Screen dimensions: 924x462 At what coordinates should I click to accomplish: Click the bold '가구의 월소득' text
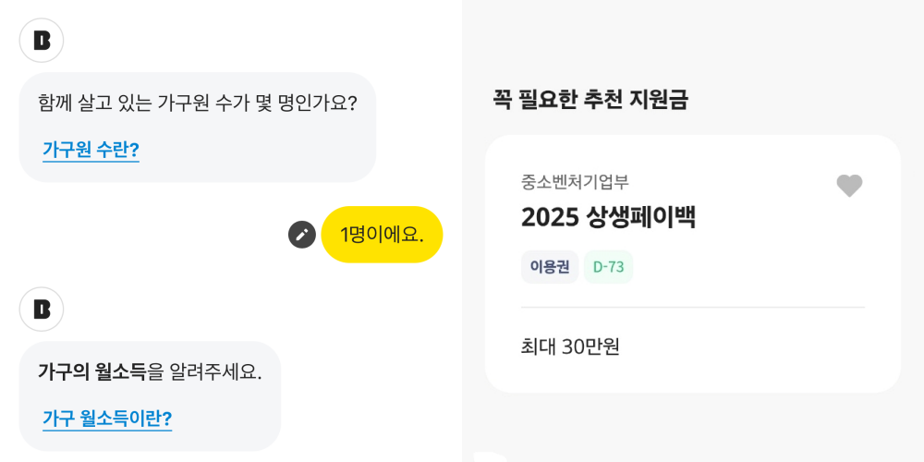(x=91, y=371)
